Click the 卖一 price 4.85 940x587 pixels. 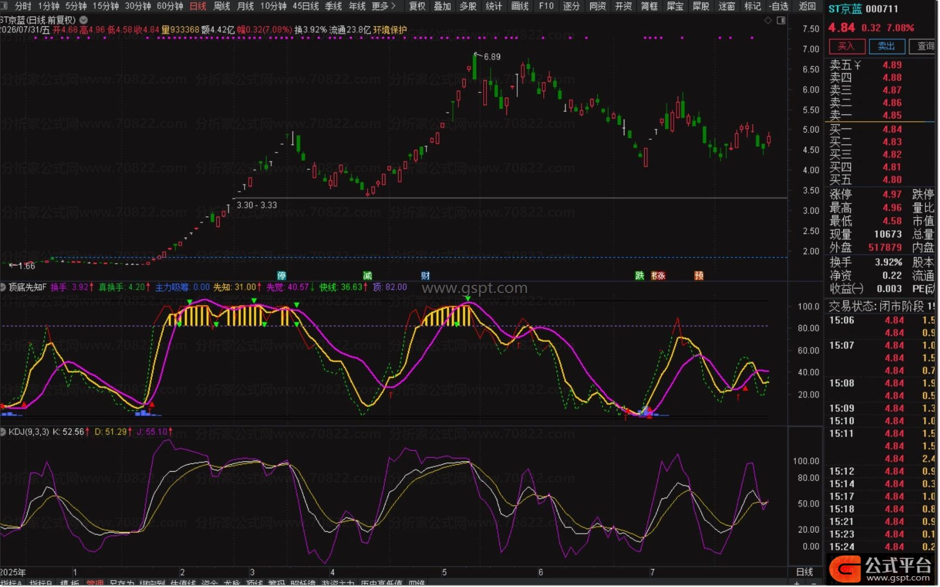[892, 115]
